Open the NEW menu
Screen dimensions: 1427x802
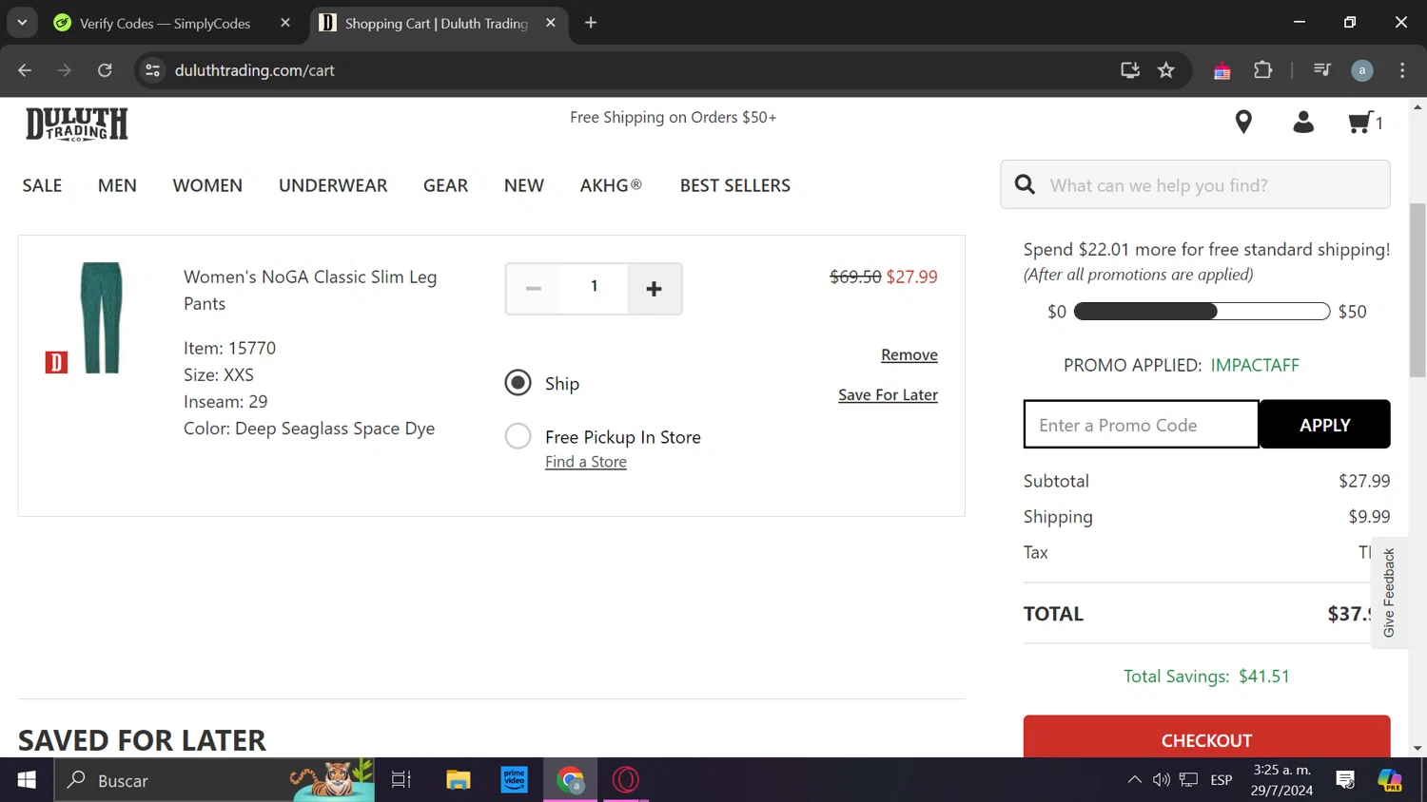pos(524,185)
